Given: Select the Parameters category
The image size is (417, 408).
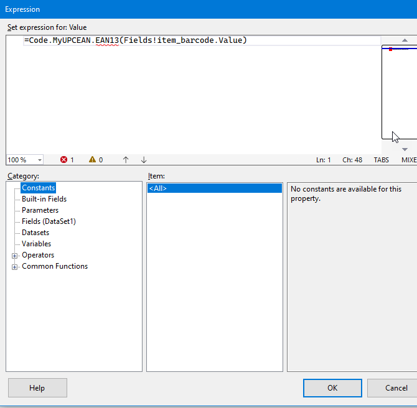Looking at the screenshot, I should [x=40, y=210].
